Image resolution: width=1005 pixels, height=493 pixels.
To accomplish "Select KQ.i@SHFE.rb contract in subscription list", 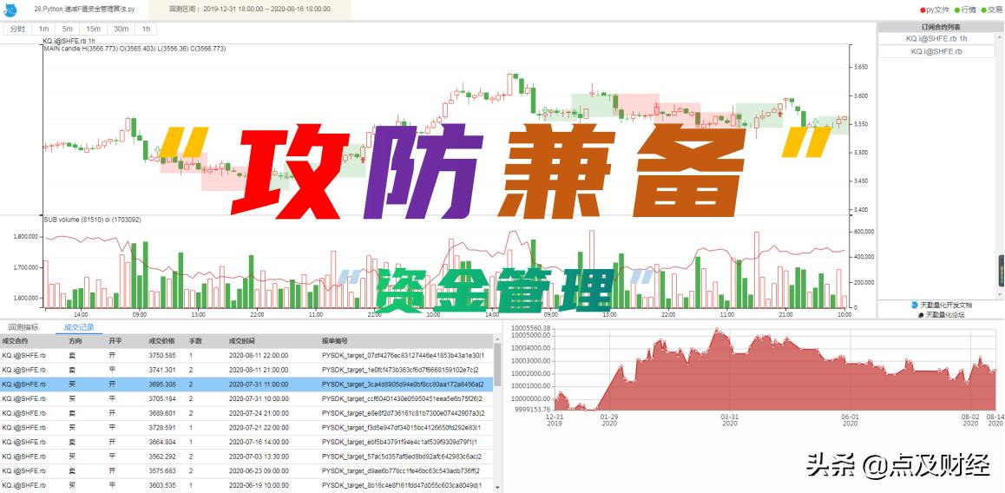I will (936, 52).
